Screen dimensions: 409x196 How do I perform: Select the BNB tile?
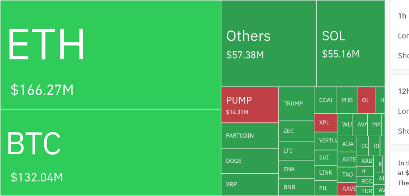point(296,187)
